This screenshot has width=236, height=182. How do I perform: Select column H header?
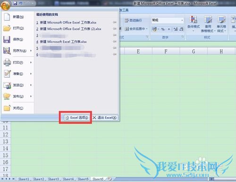coord(221,52)
